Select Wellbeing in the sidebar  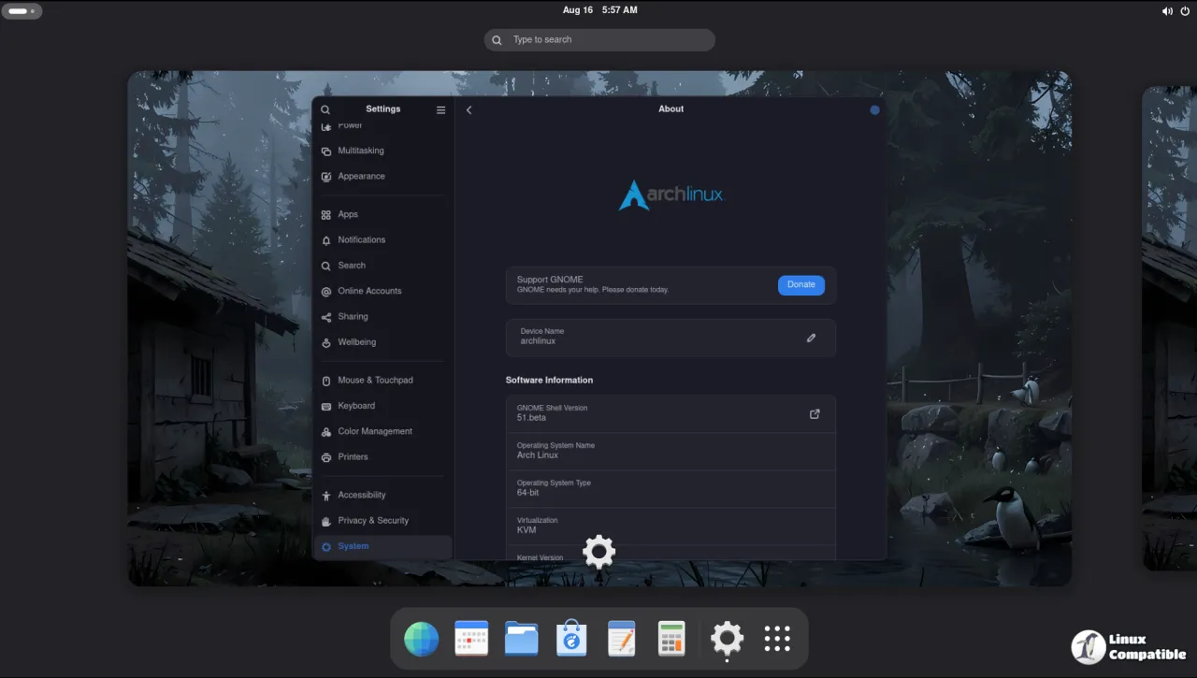tap(382, 342)
